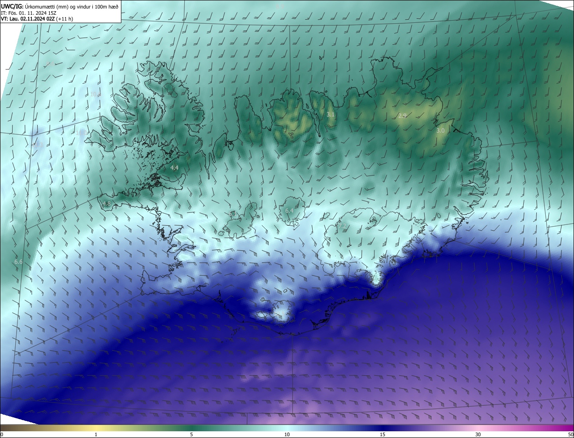Click the '2.9' precipitation value on the map
Viewport: 574px width, 438px height.
[402, 116]
